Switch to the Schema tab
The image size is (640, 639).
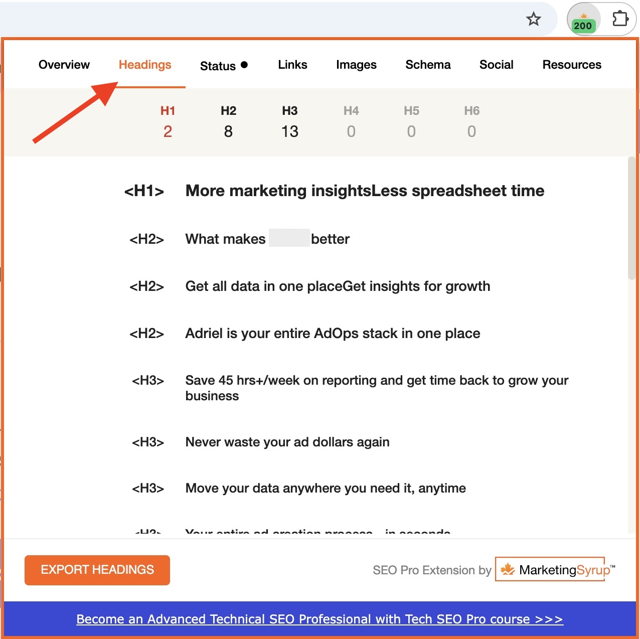coord(428,65)
